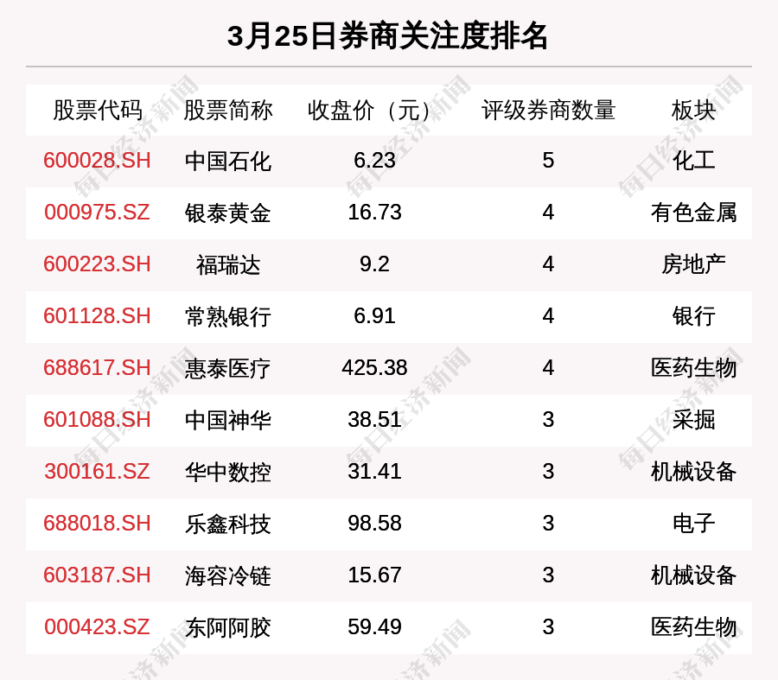Click closing price 16.73
Screen dimensions: 778x680
374,213
